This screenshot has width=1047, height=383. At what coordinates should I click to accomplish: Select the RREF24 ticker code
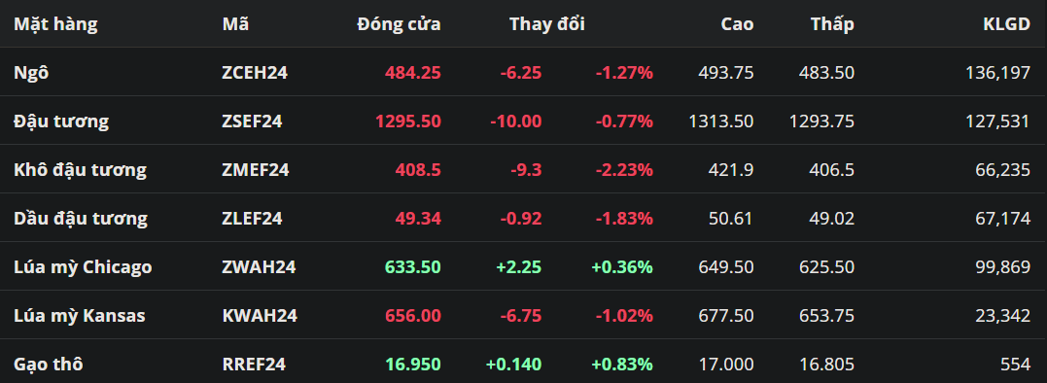tap(255, 365)
